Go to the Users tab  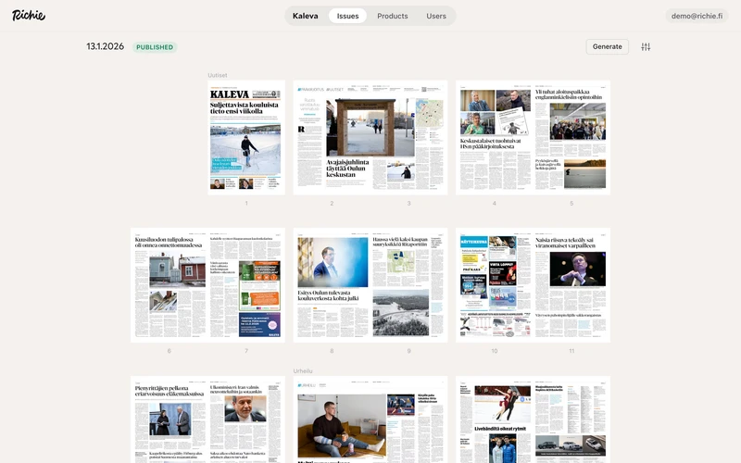click(435, 16)
